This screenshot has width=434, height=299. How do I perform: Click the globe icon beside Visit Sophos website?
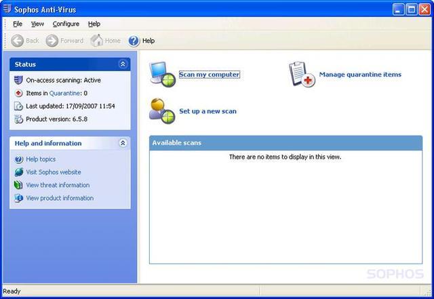click(18, 172)
